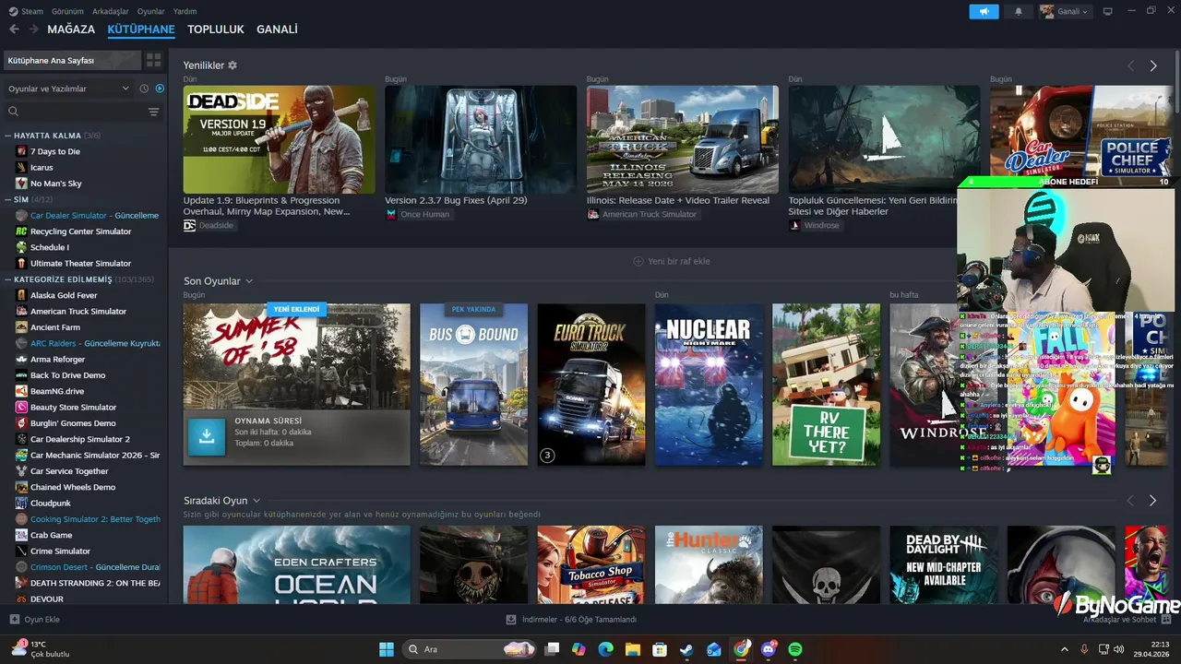Image resolution: width=1181 pixels, height=664 pixels.
Task: Open the downloads icon in bottom bar
Action: pos(510,620)
